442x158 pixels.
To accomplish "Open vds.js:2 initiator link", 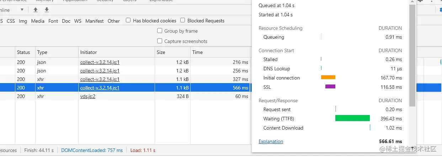I will pos(88,96).
